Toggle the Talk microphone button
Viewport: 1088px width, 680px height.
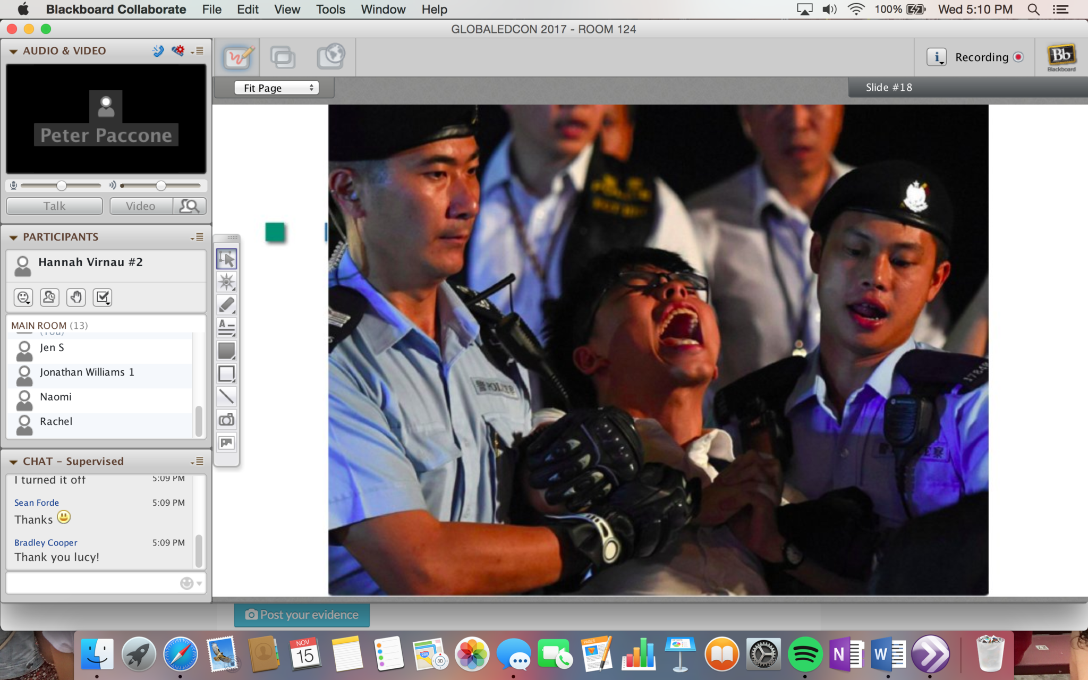(x=54, y=206)
